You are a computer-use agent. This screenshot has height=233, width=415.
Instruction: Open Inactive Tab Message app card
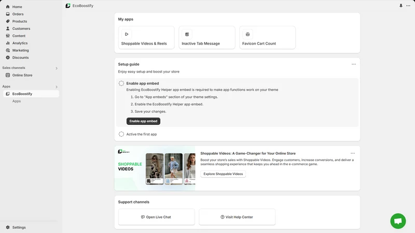point(206,37)
